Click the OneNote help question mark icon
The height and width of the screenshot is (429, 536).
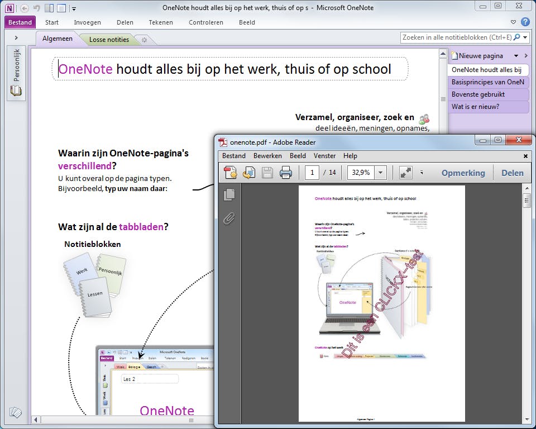point(525,22)
